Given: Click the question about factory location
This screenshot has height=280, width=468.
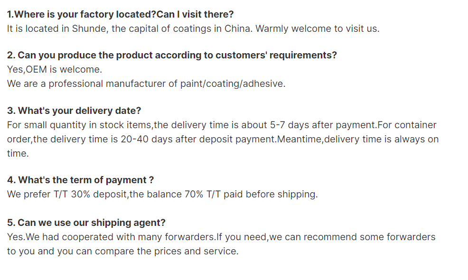Looking at the screenshot, I should click(x=120, y=14).
